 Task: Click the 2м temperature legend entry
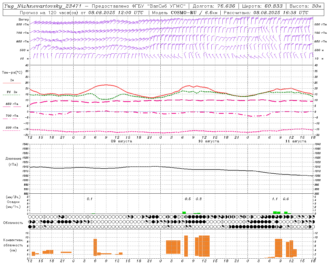(x=12, y=80)
